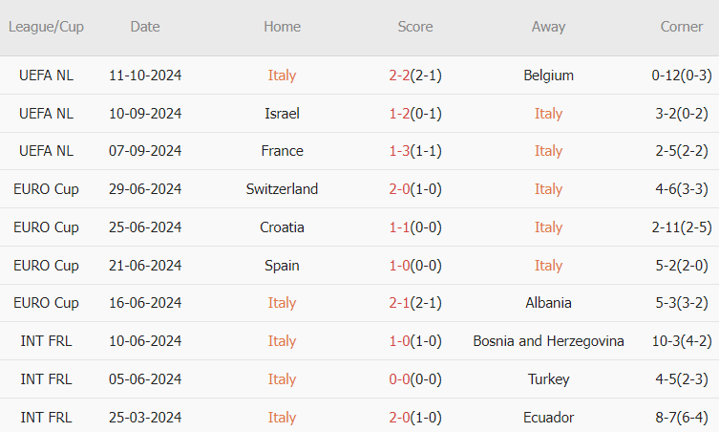Select the Score column header
This screenshot has height=432, width=719.
(415, 27)
